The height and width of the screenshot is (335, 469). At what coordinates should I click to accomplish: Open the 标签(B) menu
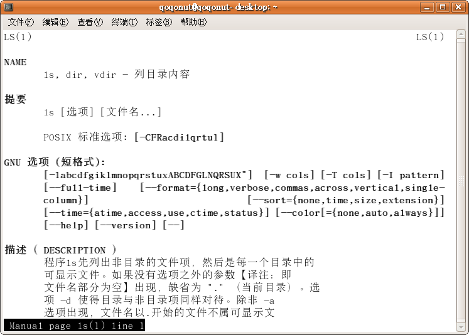point(159,22)
